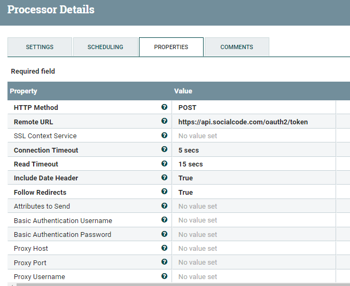This screenshot has width=350, height=286.
Task: Click the help icon for Include Date Header
Action: 165,178
